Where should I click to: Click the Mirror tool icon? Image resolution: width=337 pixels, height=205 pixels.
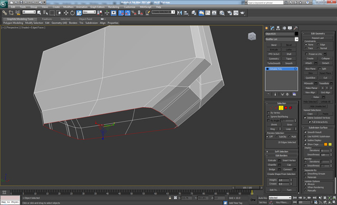(x=179, y=13)
